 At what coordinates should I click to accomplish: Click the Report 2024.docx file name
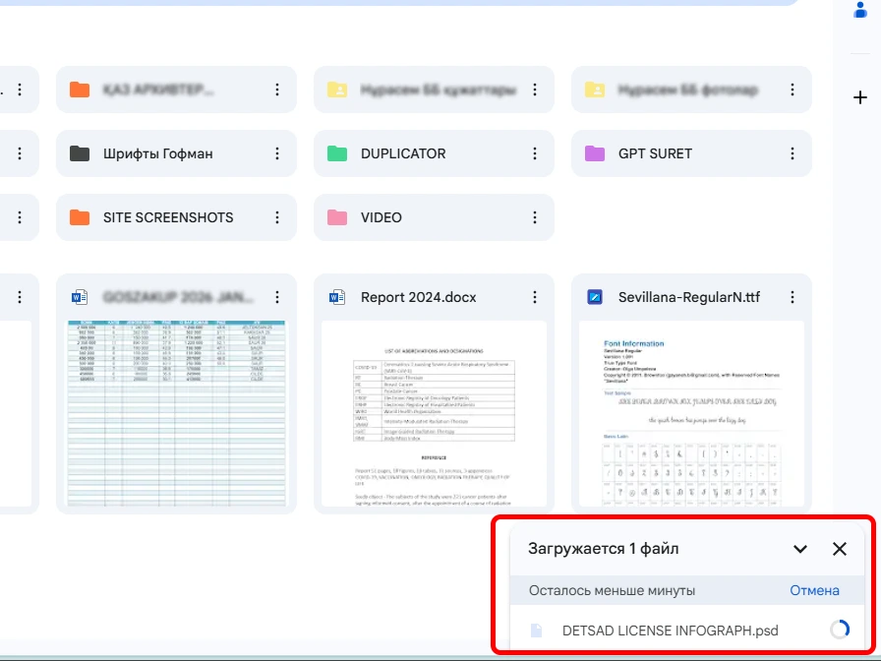point(419,297)
